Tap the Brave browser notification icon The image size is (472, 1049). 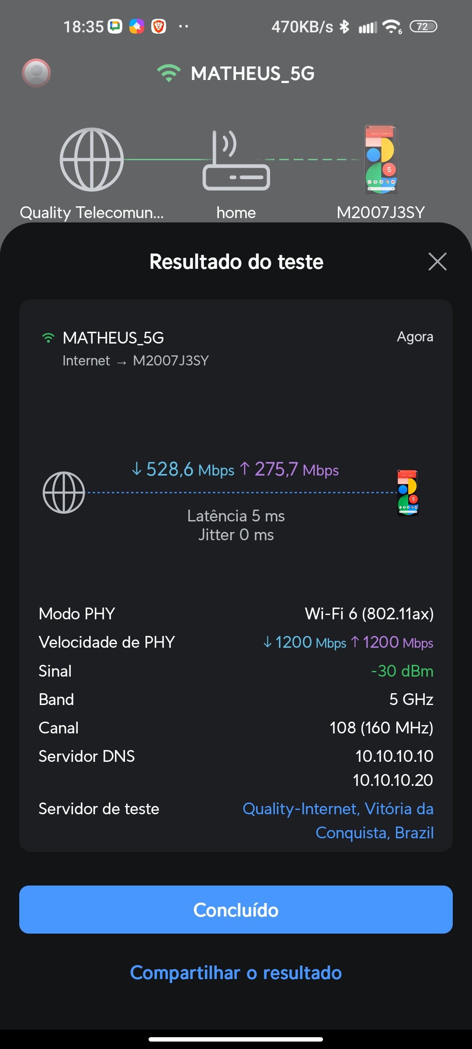coord(158,27)
